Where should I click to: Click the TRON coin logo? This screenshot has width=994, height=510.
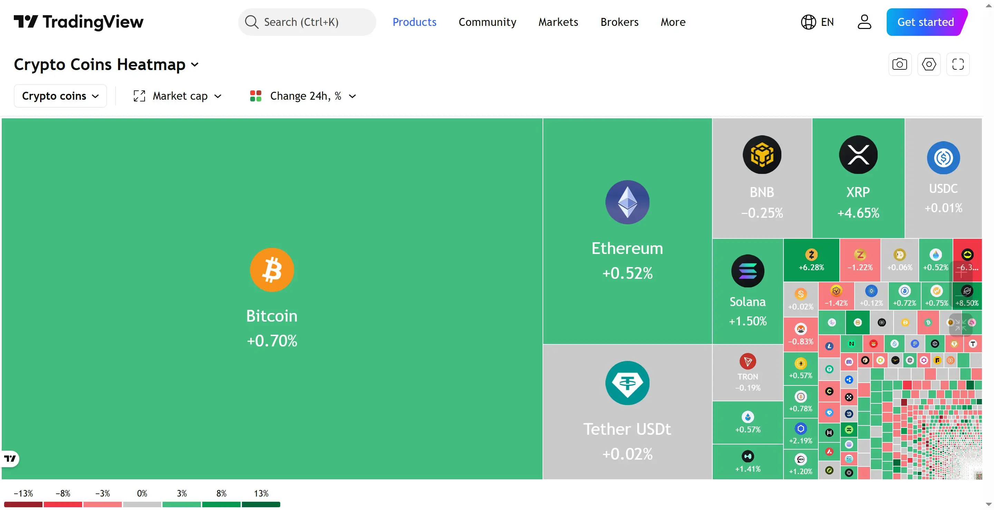pos(748,362)
